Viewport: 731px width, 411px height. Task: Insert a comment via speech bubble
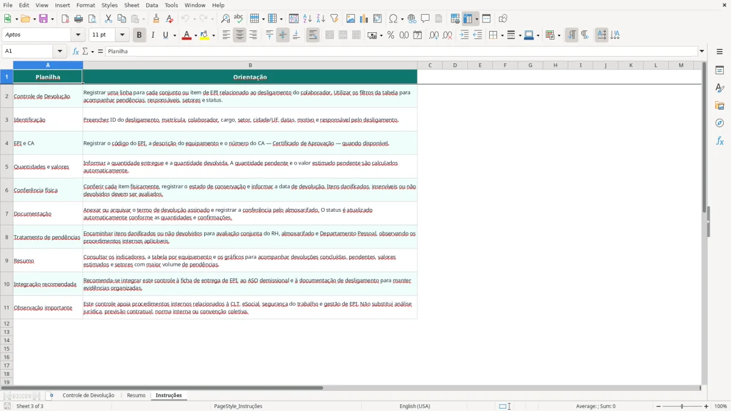click(x=425, y=19)
